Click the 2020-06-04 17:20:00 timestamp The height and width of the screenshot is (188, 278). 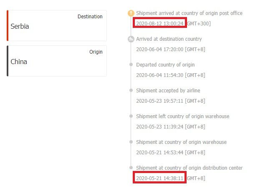pos(160,49)
